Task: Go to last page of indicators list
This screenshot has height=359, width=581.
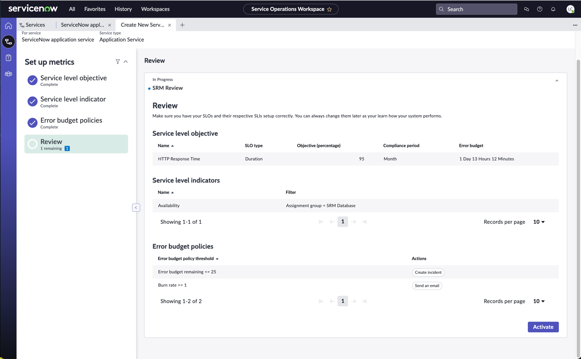Action: coord(364,222)
